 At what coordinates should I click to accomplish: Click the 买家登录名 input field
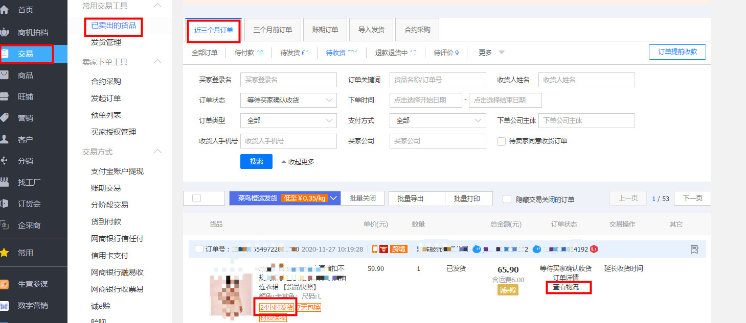(288, 80)
